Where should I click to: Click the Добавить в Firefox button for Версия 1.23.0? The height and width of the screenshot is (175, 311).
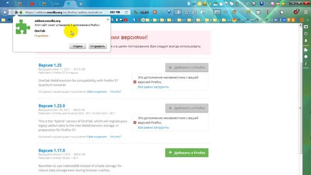click(187, 108)
